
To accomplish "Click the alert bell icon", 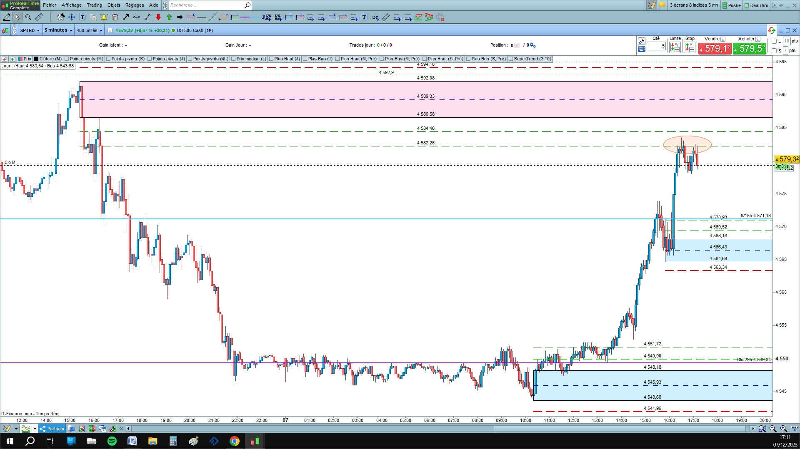I will [104, 17].
